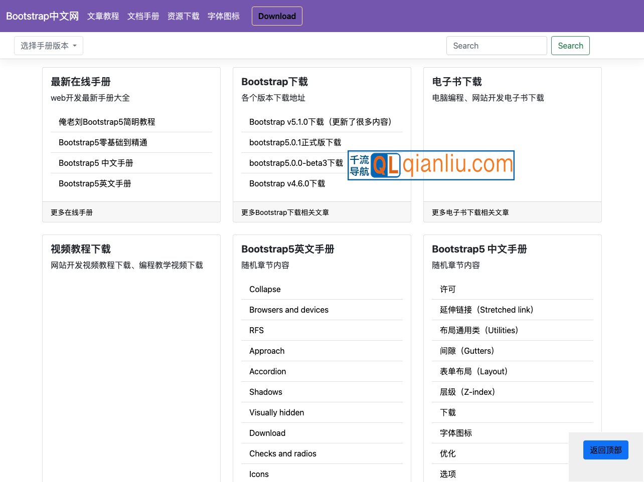
Task: View 更多Bootstrap下载相关文章
Action: [285, 212]
